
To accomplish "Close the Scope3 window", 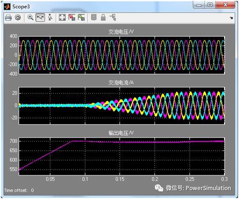I will (x=225, y=5).
